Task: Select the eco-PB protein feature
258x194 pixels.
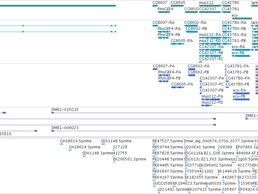Action: click(x=241, y=99)
